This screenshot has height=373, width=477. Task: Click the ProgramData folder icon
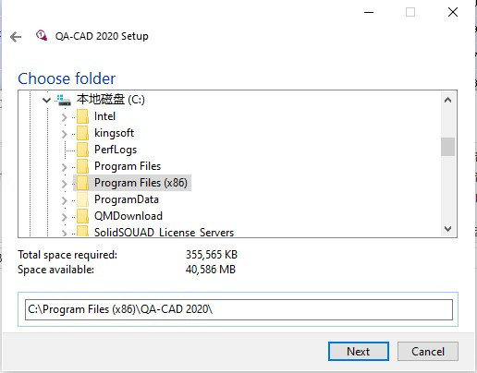coord(82,199)
